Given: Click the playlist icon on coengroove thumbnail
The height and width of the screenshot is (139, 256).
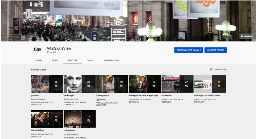Looking at the screenshot, I should [x=89, y=121].
